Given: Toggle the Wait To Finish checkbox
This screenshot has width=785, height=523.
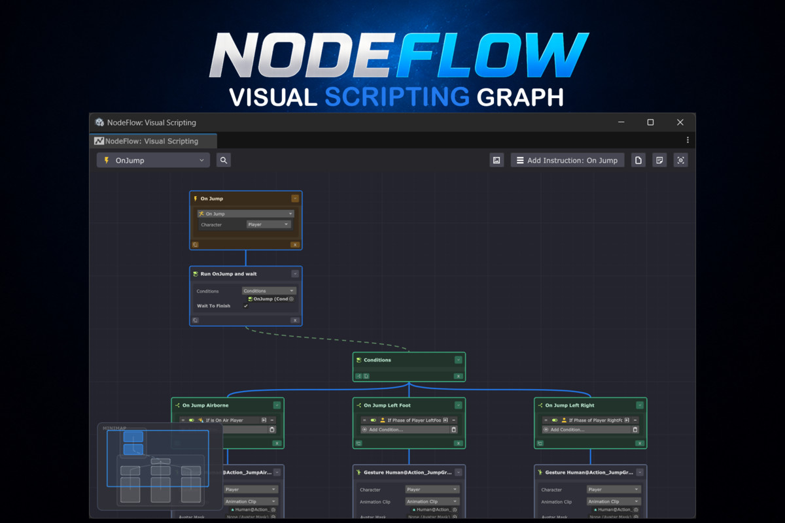Looking at the screenshot, I should tap(246, 306).
